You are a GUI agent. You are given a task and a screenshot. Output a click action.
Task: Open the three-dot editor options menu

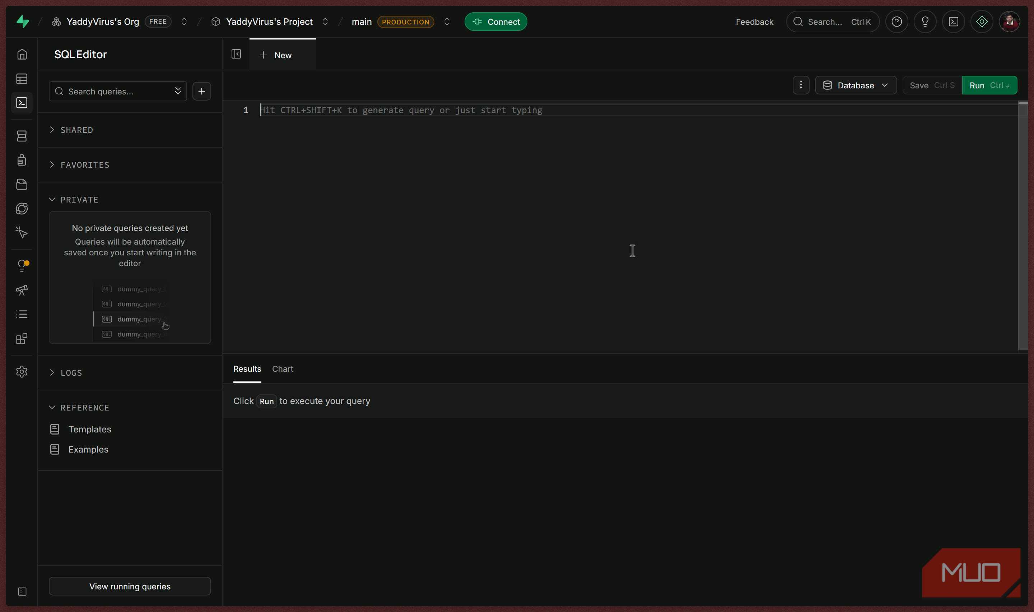click(x=801, y=85)
